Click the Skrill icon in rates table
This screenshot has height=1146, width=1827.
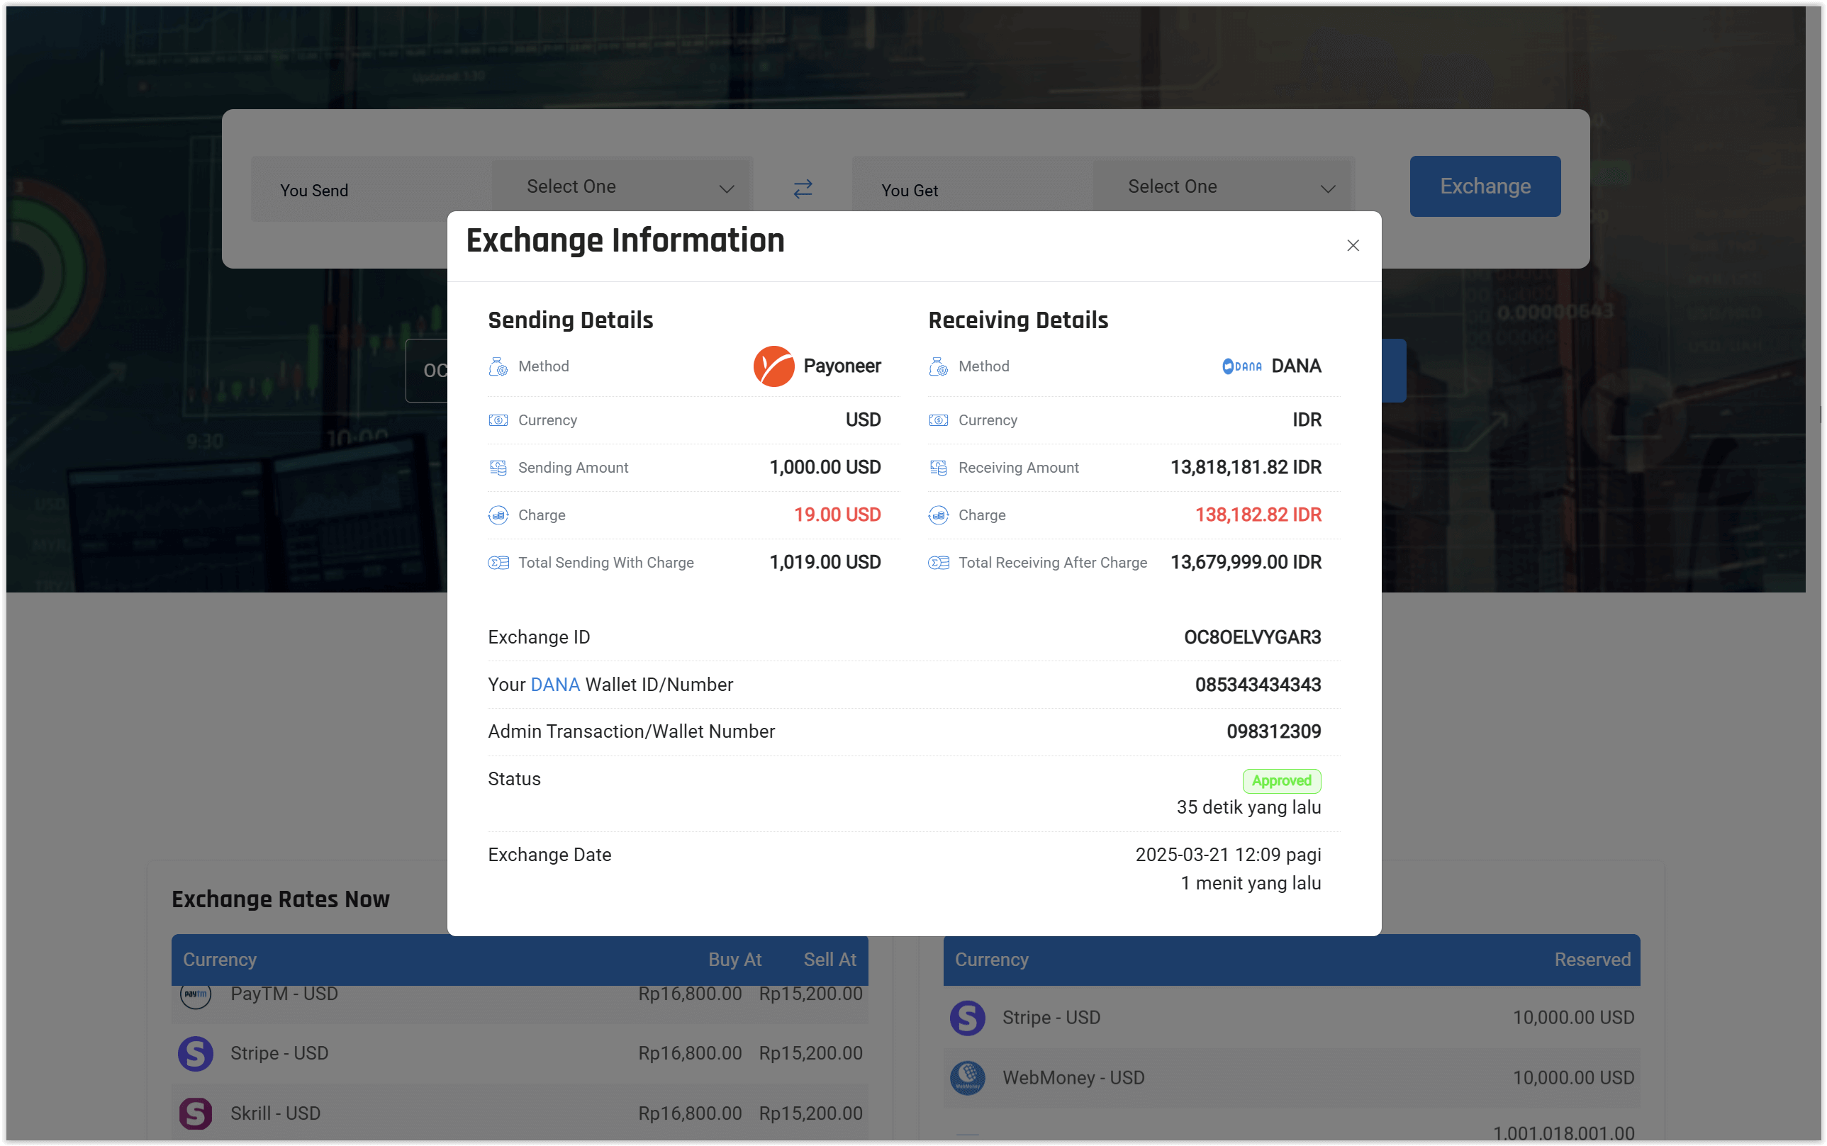point(196,1113)
